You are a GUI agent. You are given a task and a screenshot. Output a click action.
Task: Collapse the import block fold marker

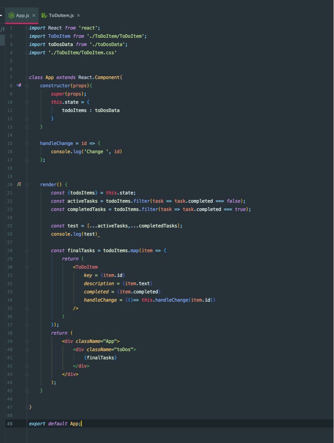click(x=27, y=28)
